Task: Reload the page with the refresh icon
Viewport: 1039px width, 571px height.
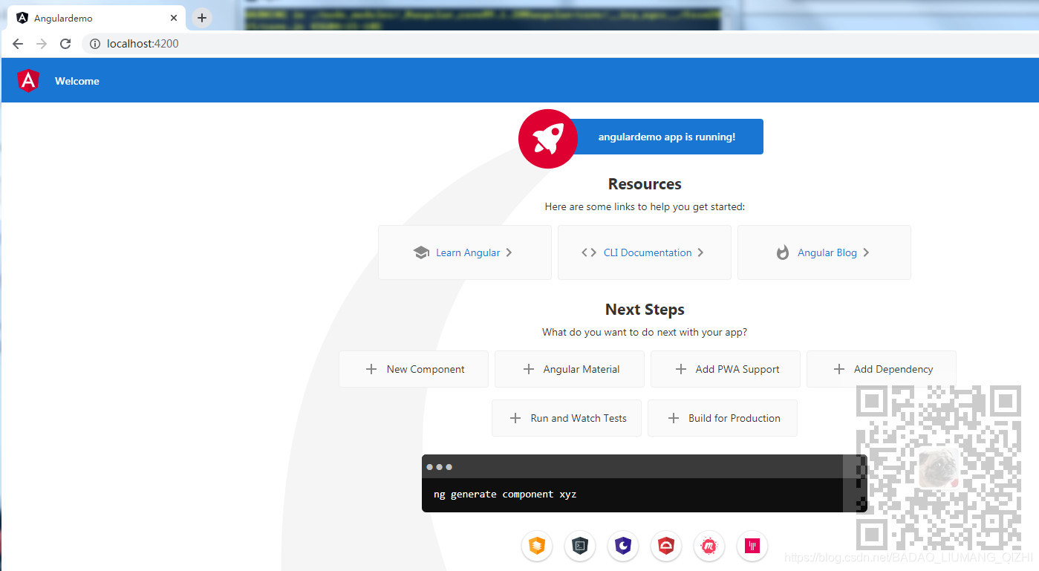Action: (65, 44)
